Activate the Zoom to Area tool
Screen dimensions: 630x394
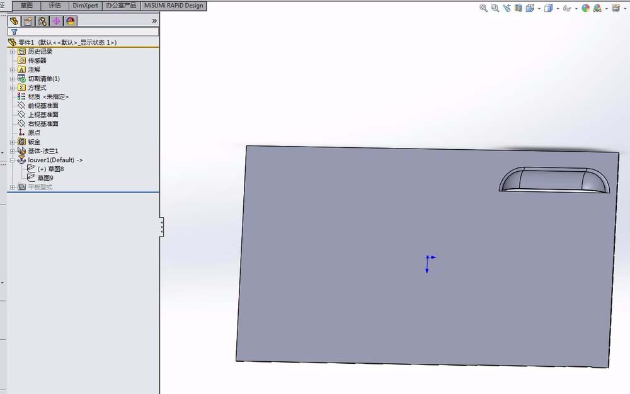coord(495,9)
